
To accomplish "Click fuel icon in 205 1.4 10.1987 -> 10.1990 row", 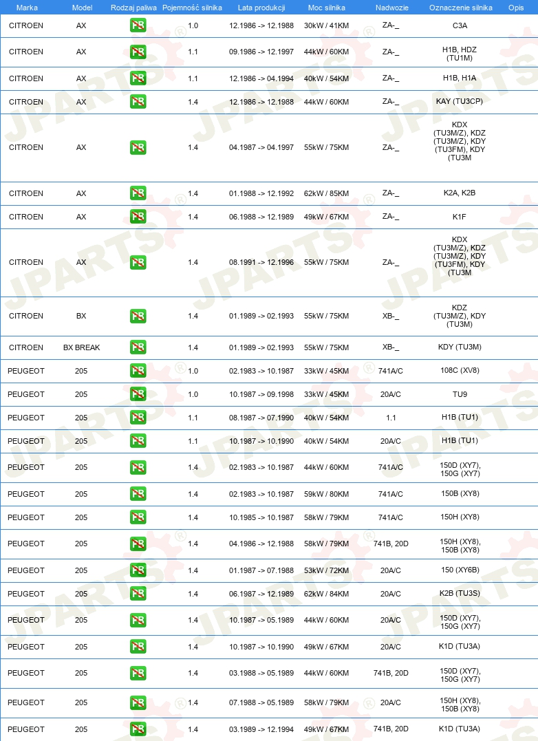I will [x=138, y=647].
